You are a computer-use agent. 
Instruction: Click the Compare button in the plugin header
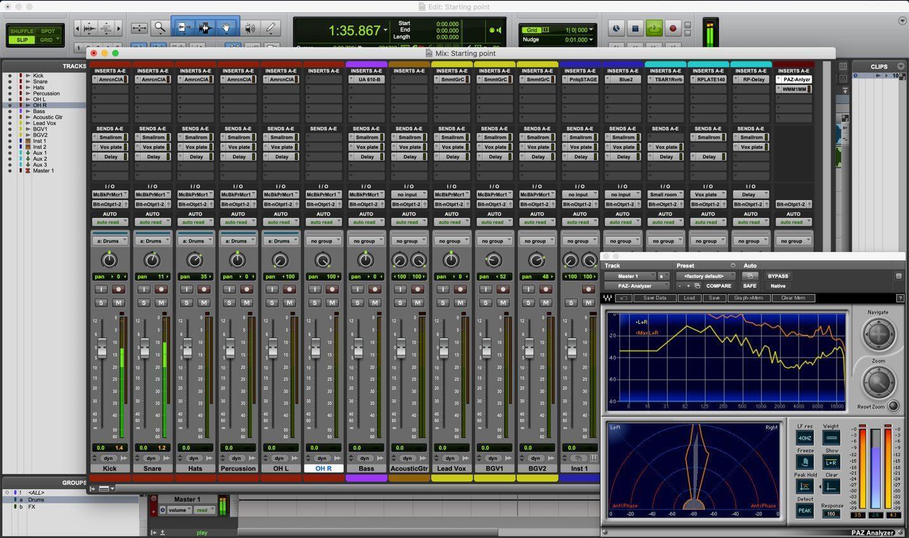(x=719, y=286)
